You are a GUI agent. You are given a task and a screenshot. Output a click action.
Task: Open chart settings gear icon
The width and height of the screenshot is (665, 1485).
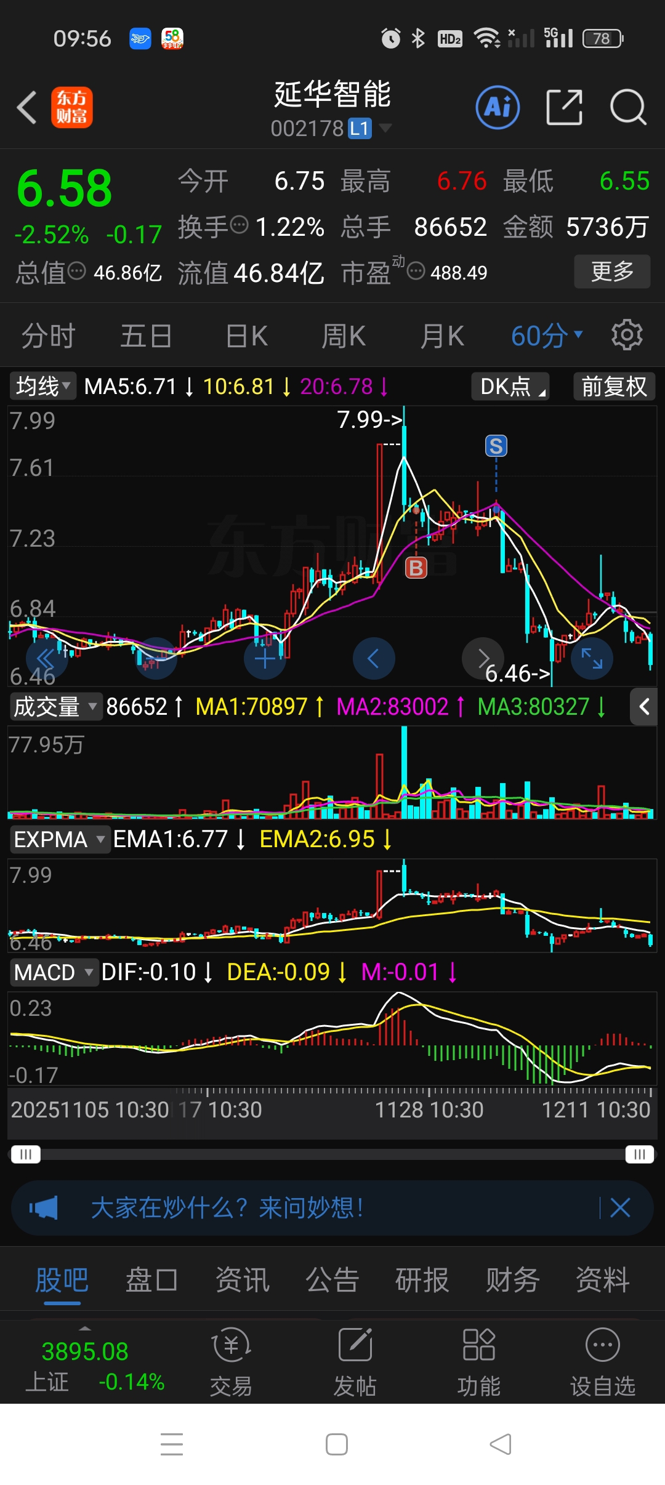point(627,335)
